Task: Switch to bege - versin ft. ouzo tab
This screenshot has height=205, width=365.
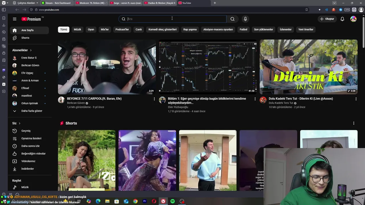Action: pos(125,3)
